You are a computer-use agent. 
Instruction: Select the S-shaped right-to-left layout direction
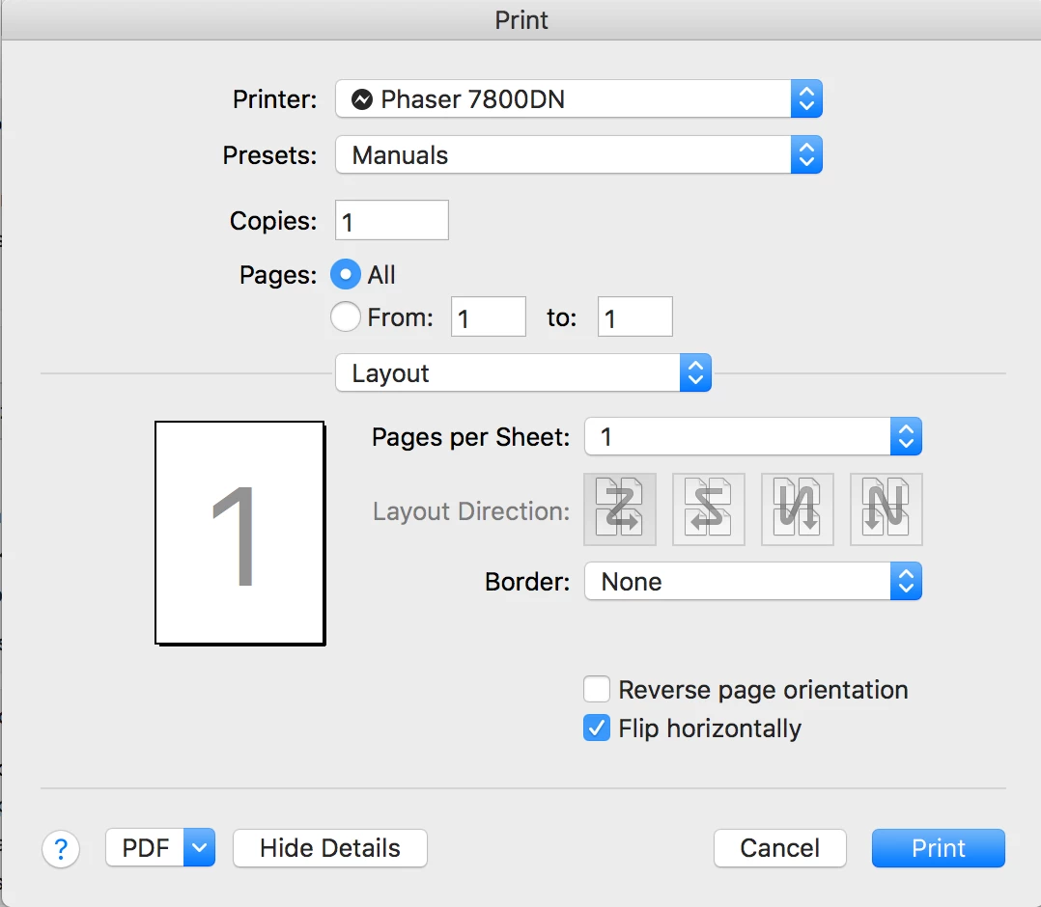click(709, 508)
